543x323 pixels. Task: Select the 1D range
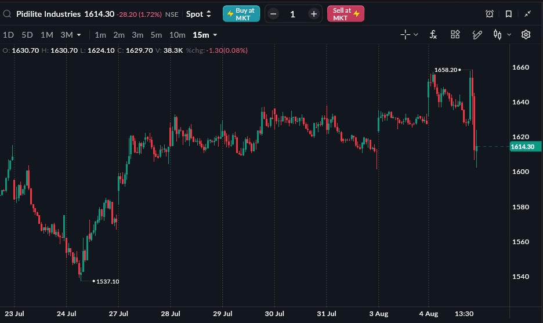click(8, 35)
